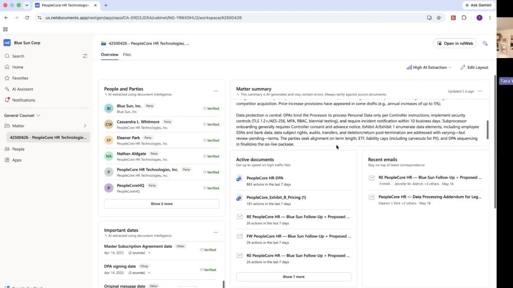This screenshot has width=513, height=288.
Task: Open Matter summary more options menu
Action: (x=480, y=91)
